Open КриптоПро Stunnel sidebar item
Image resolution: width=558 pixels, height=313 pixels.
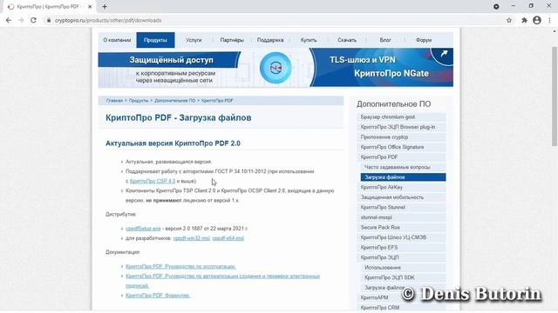401,207
